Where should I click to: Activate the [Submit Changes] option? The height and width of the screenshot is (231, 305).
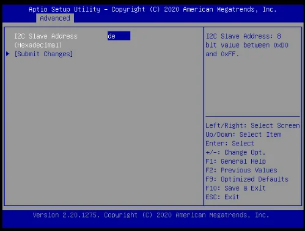[43, 54]
